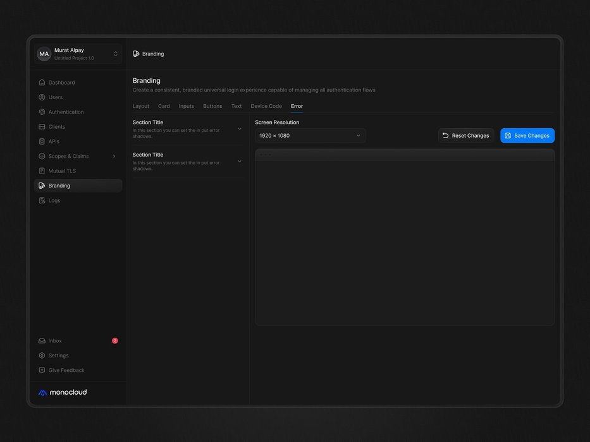Click the Dashboard icon in sidebar
590x442 pixels.
click(x=42, y=83)
